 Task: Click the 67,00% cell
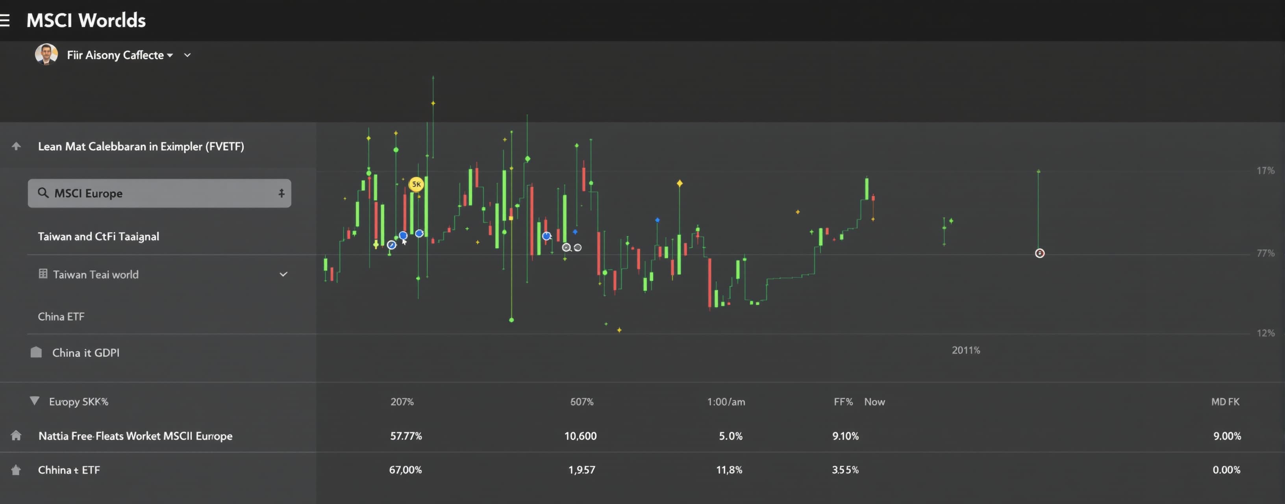pos(405,470)
